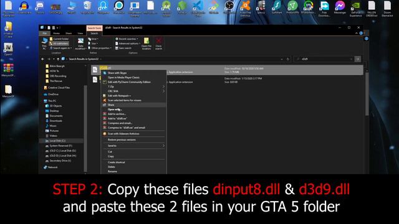
Task: Click Save search in ribbon
Action: pyautogui.click(x=123, y=48)
